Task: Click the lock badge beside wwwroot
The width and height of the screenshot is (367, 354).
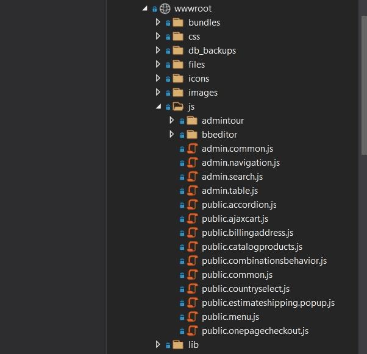Action: tap(154, 9)
